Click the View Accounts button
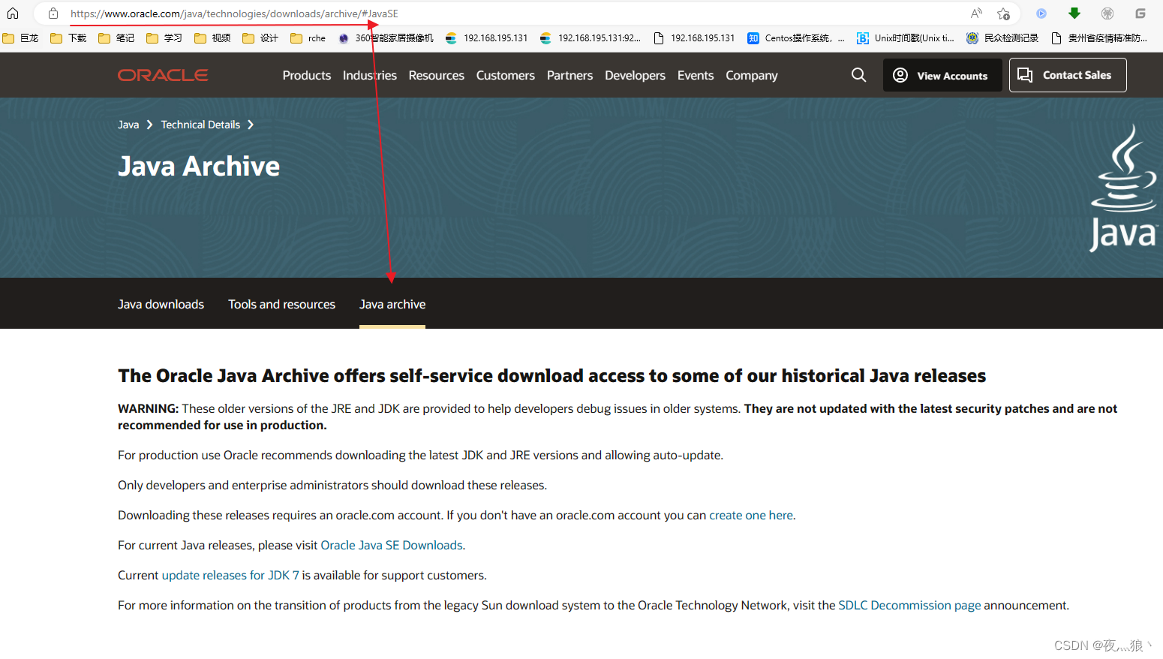1163x659 pixels. (942, 75)
